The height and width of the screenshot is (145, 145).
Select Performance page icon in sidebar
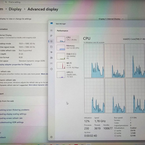(x=51, y=41)
